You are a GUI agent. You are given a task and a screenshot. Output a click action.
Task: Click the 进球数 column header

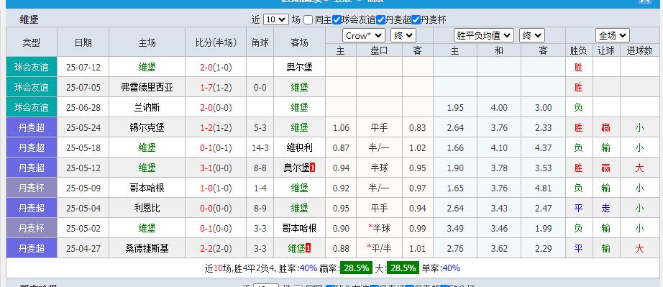(639, 51)
